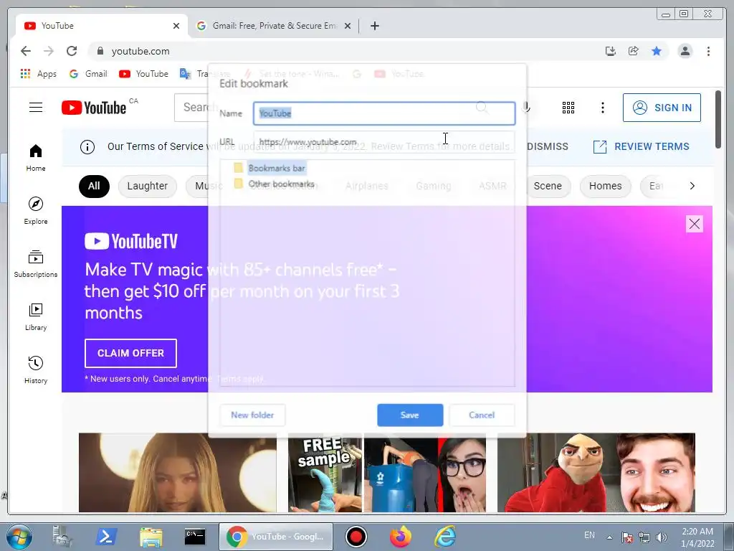Launch PowerShell from the taskbar
Screen dimensions: 734x551
coord(106,537)
